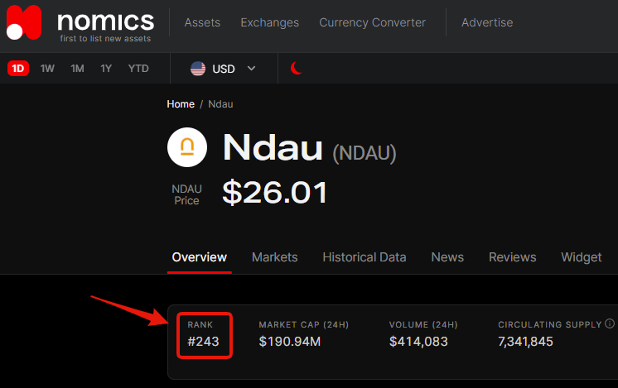Image resolution: width=618 pixels, height=388 pixels.
Task: Open the Historical Data tab
Action: pos(365,257)
